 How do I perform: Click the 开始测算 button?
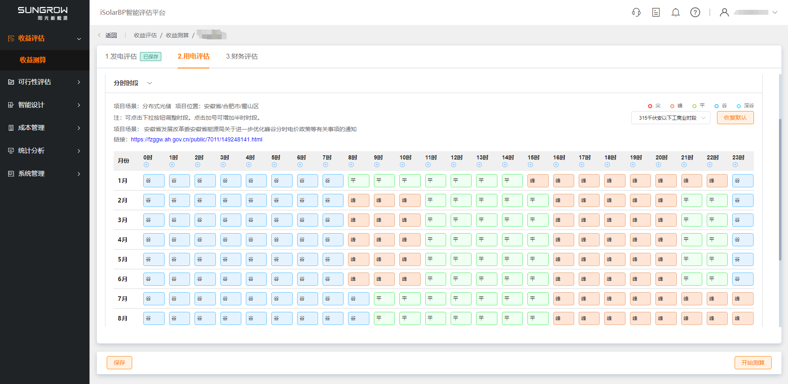[x=753, y=363]
